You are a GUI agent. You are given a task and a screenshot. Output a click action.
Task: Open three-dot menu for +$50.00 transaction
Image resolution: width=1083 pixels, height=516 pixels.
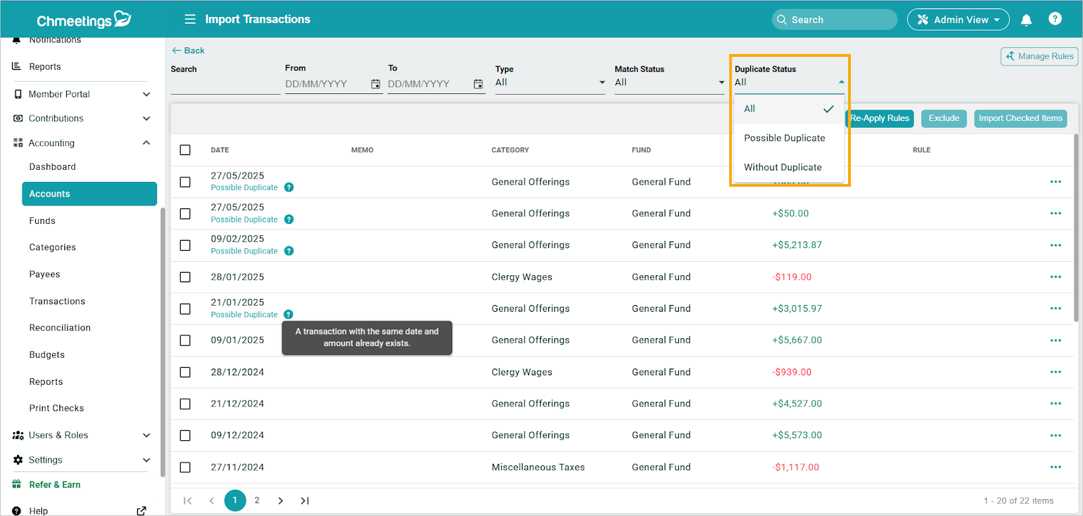coord(1055,214)
